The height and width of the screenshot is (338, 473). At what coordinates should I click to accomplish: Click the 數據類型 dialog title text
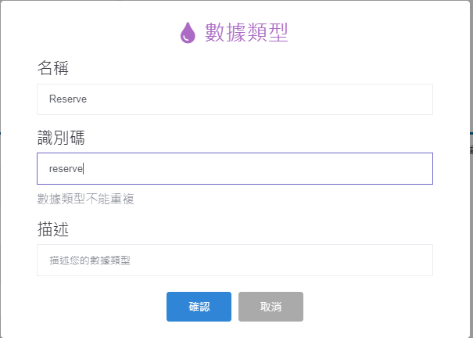click(246, 32)
